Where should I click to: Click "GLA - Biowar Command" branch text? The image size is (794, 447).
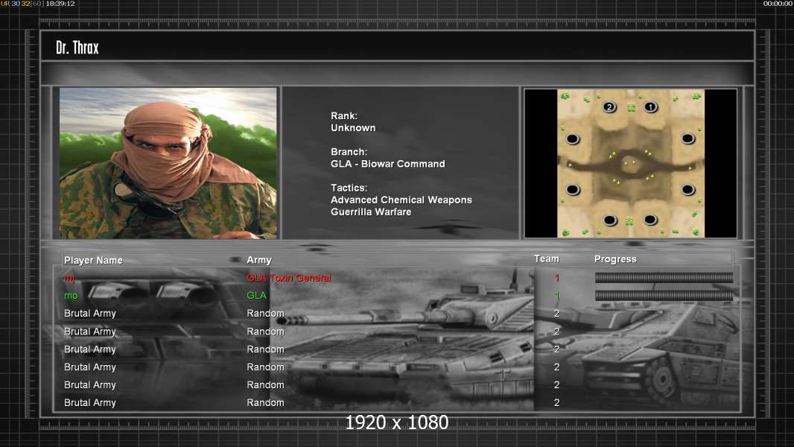click(388, 164)
